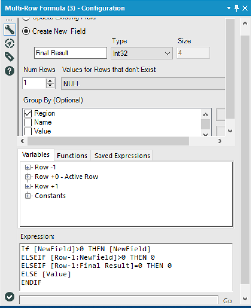Uncheck the Region group-by checkbox

28,113
